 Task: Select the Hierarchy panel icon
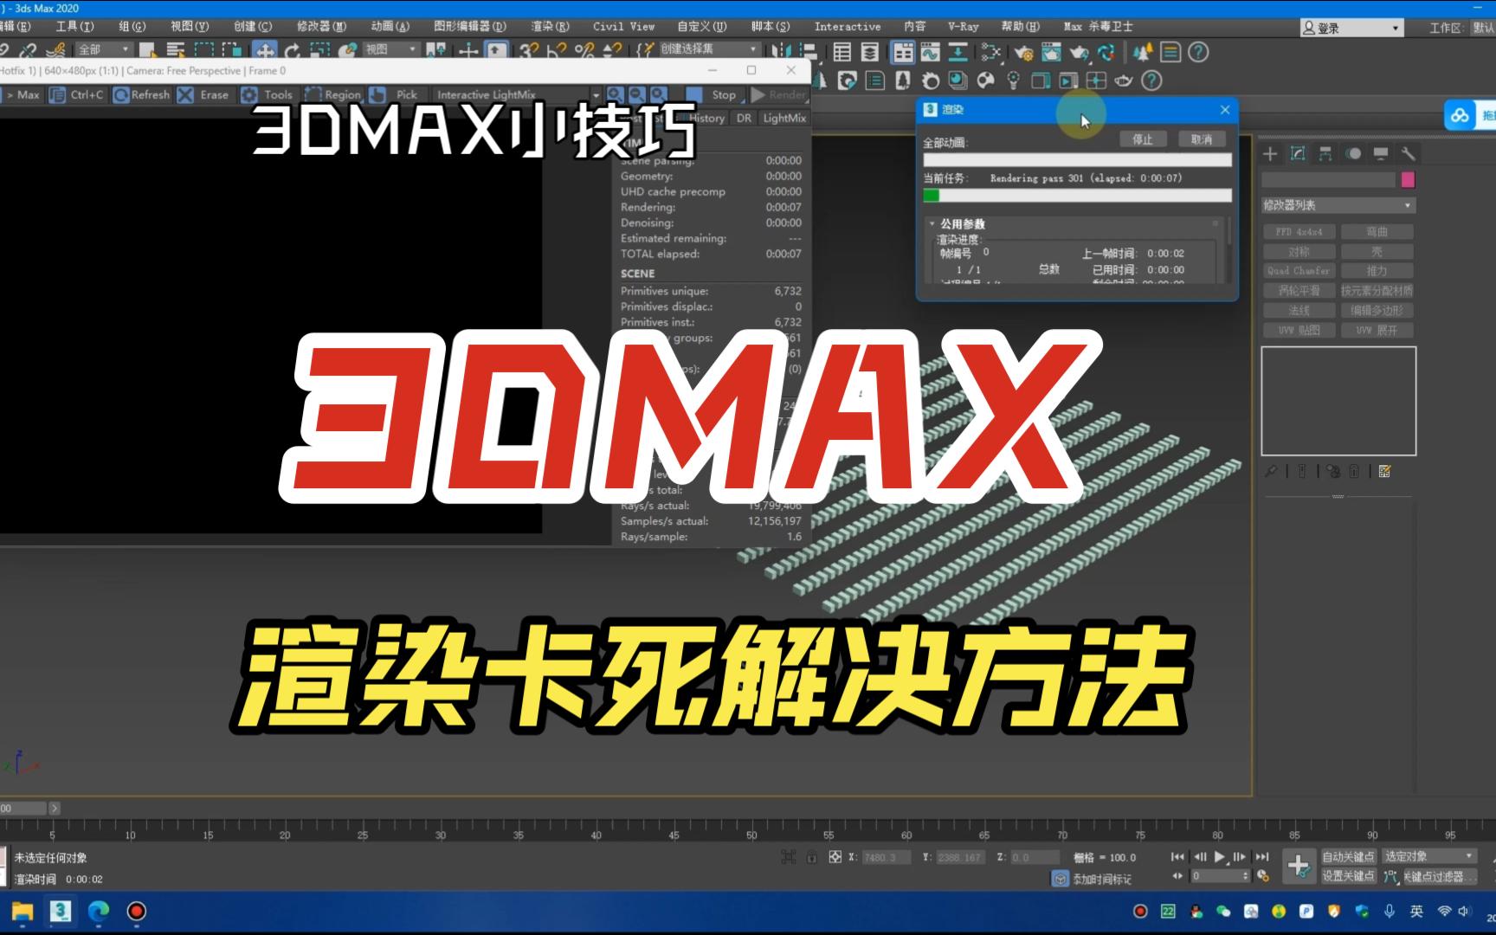tap(1324, 154)
